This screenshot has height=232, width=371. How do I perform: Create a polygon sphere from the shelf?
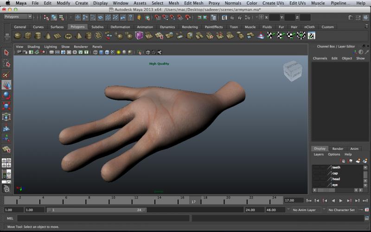(x=18, y=36)
